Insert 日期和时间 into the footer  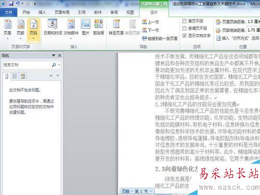pos(53,27)
